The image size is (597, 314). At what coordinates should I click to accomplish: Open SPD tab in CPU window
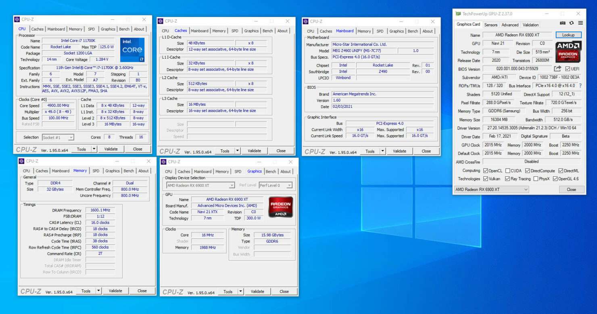pos(92,29)
